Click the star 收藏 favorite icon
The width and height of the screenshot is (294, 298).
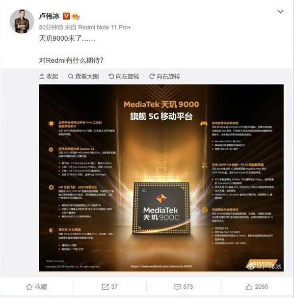[29, 287]
